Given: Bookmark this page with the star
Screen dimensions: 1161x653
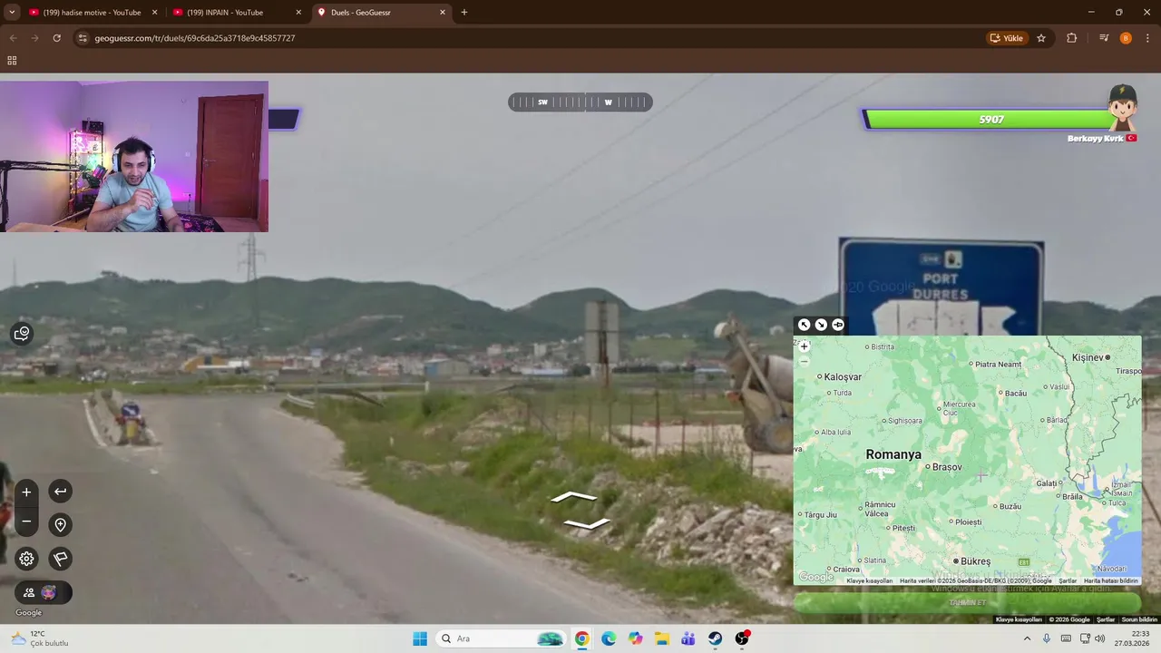Looking at the screenshot, I should (x=1041, y=38).
